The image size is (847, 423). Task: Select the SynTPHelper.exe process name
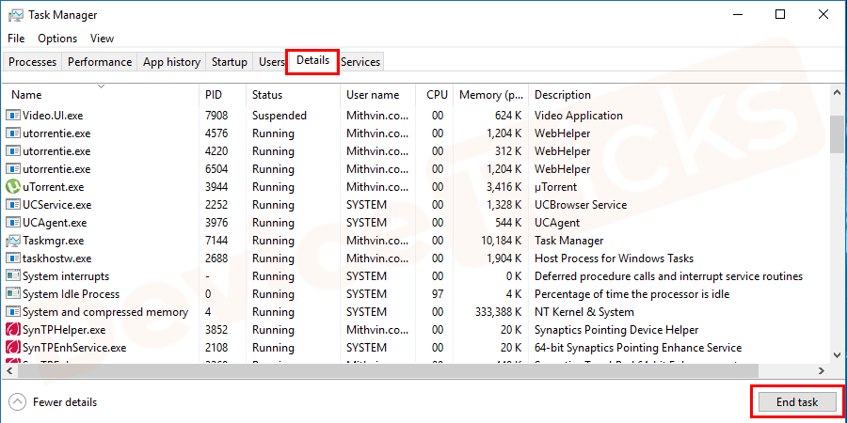coord(64,330)
